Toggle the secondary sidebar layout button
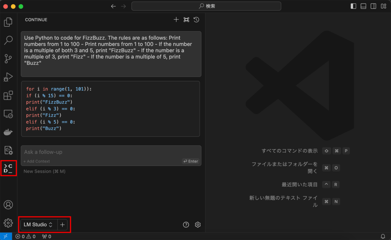This screenshot has width=391, height=240. tap(373, 6)
